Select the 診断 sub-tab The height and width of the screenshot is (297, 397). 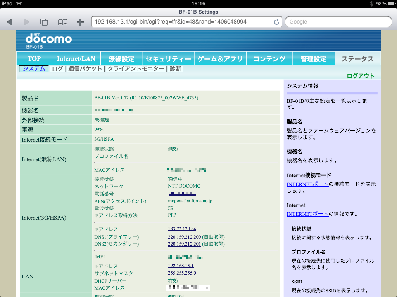pos(175,69)
